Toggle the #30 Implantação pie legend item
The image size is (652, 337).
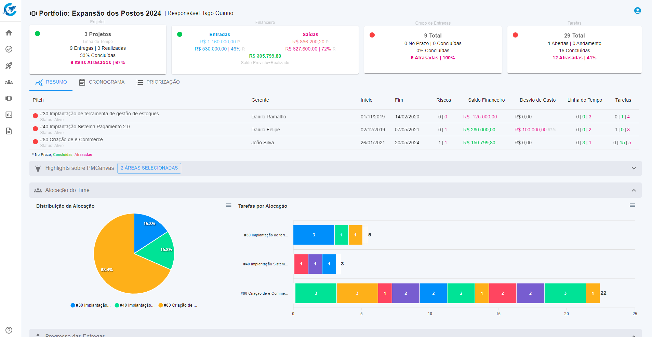91,305
